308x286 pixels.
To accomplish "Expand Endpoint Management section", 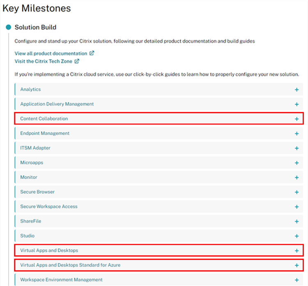I will (159, 133).
